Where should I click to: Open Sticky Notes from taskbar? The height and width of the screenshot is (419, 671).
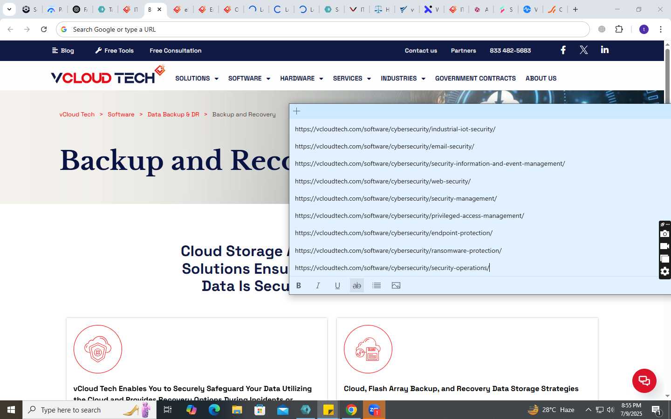click(329, 410)
